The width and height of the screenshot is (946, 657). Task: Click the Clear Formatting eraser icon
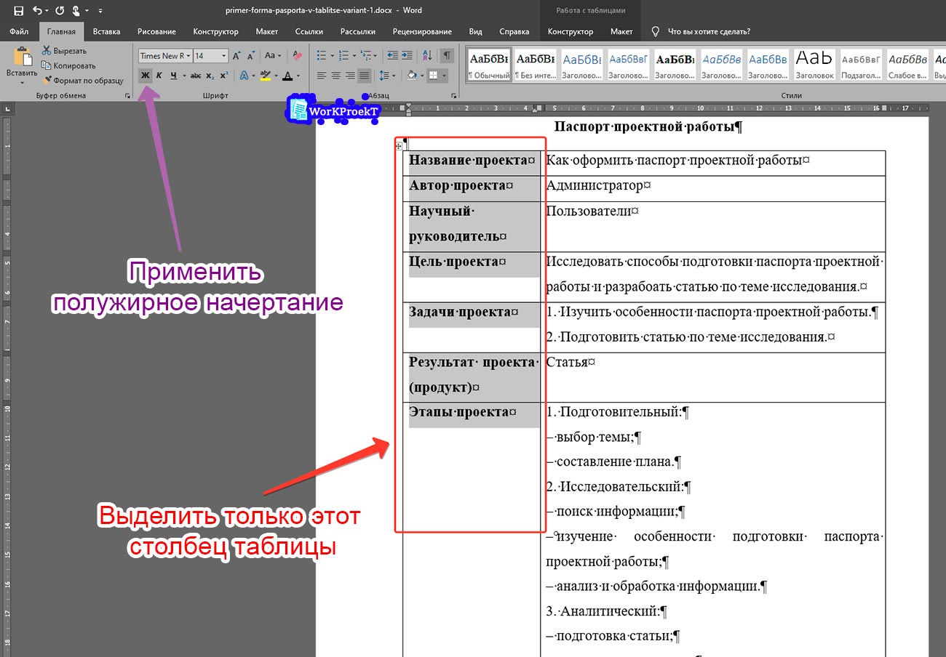[x=296, y=56]
